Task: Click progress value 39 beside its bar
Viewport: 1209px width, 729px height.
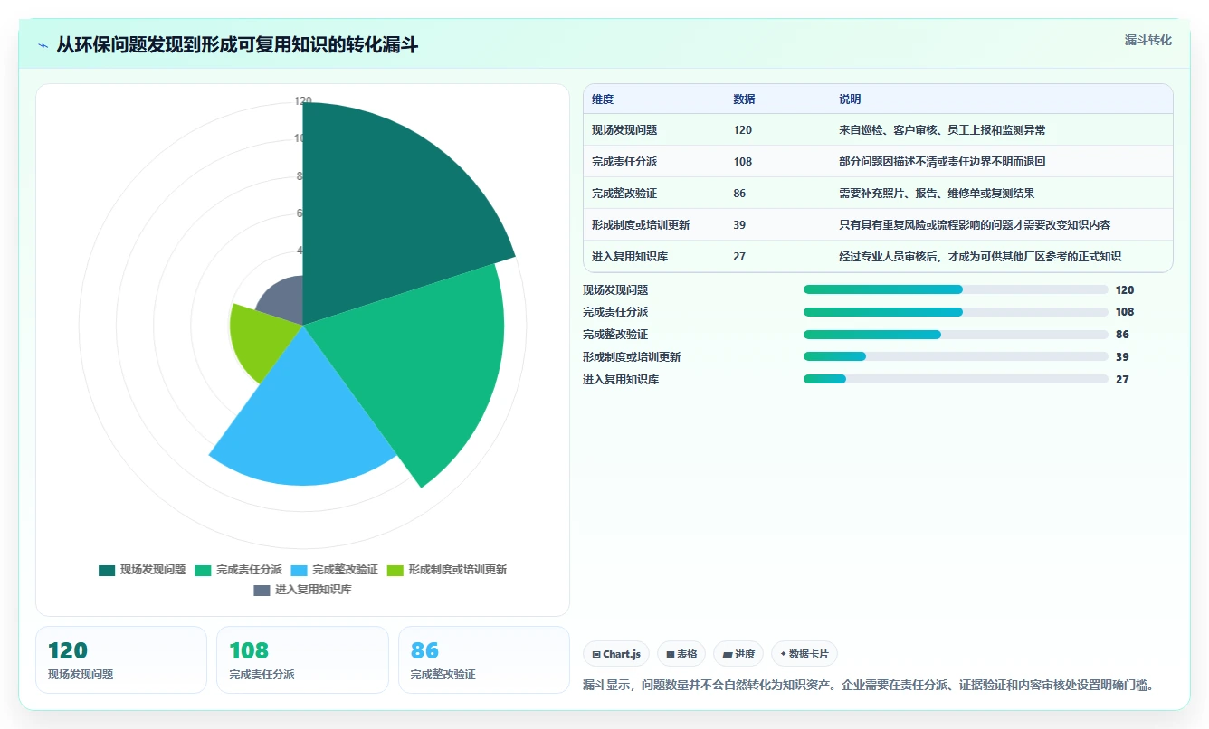Action: [x=1122, y=357]
